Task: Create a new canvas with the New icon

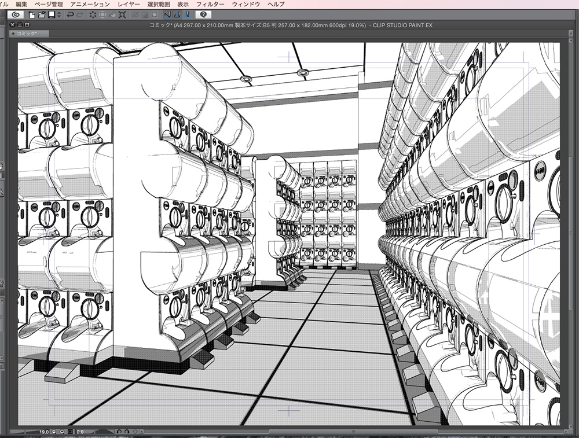Action: coord(31,16)
